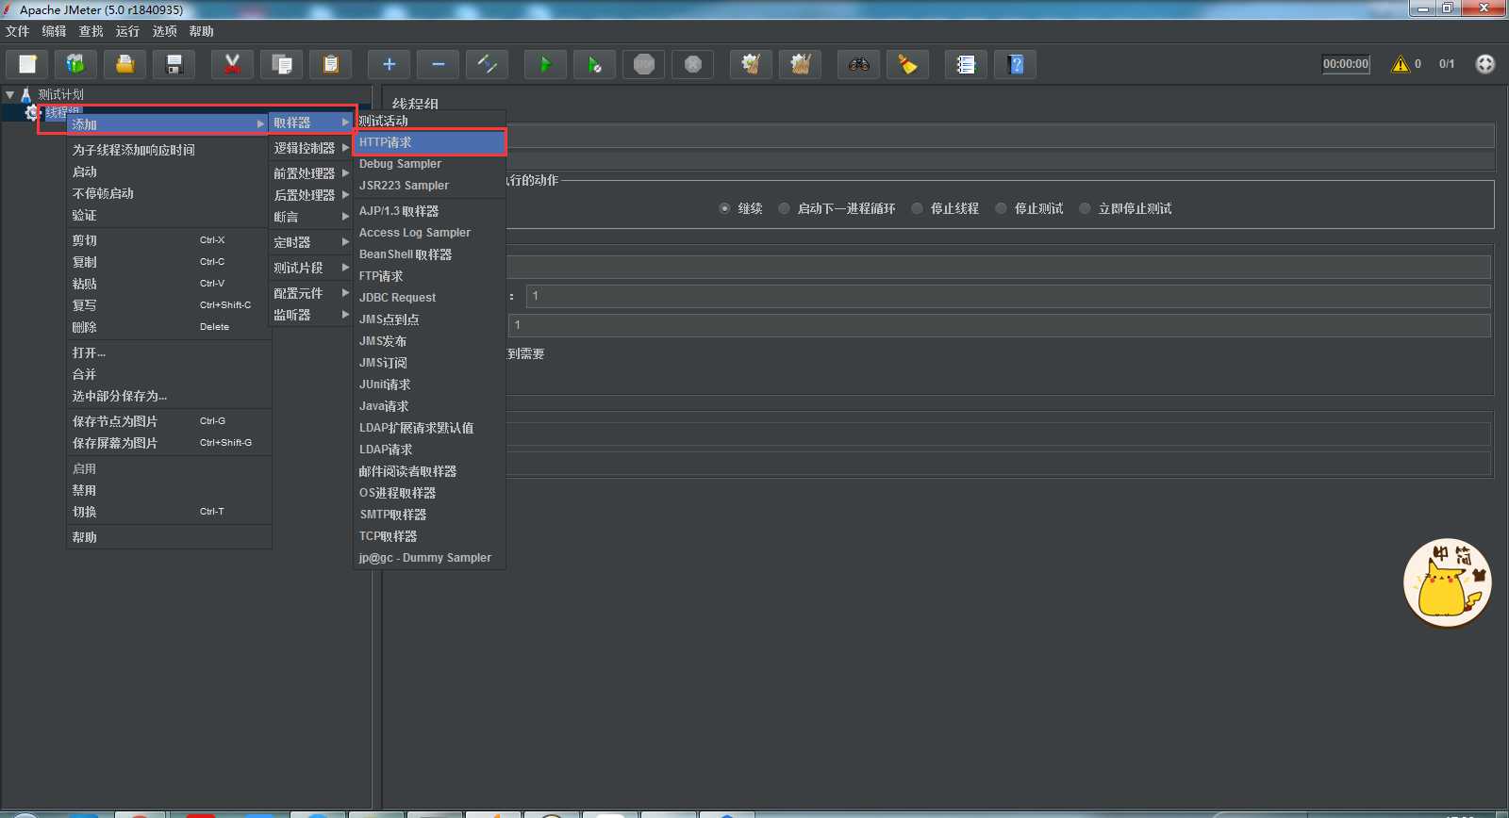This screenshot has height=818, width=1509.
Task: Click the New test plan icon
Action: pos(27,64)
